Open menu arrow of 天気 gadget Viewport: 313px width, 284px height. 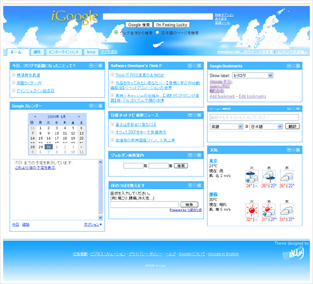click(x=289, y=150)
